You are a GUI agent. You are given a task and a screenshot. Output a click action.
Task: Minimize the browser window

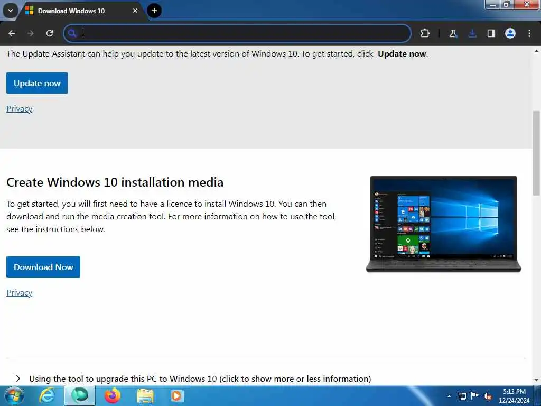[493, 5]
